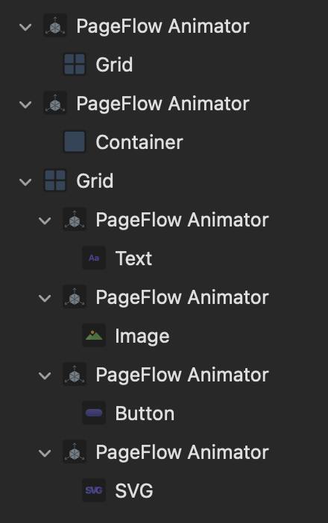This screenshot has width=328, height=523.
Task: Click the first PageFlow Animator cube icon
Action: 55,25
